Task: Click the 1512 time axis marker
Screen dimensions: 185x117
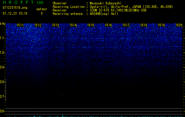Action: (x=38, y=25)
